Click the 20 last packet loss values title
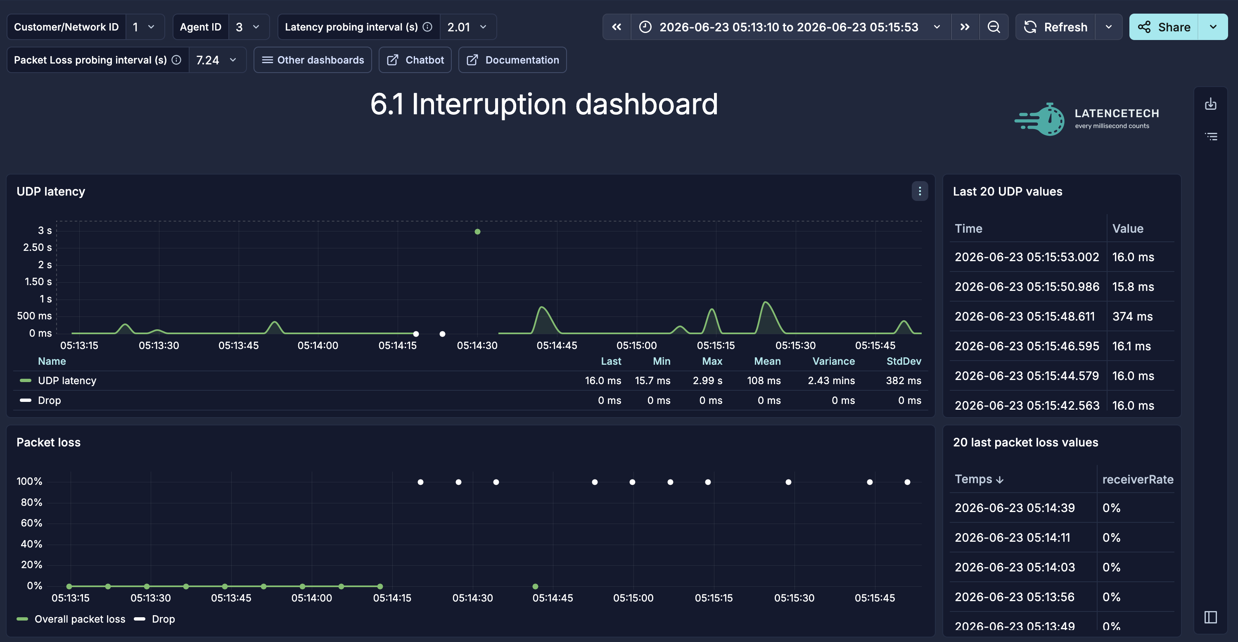Image resolution: width=1238 pixels, height=642 pixels. [x=1025, y=442]
